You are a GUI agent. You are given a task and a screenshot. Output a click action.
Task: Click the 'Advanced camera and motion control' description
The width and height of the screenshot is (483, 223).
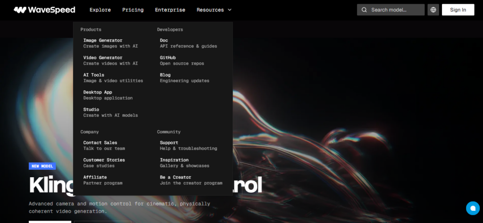(119, 207)
